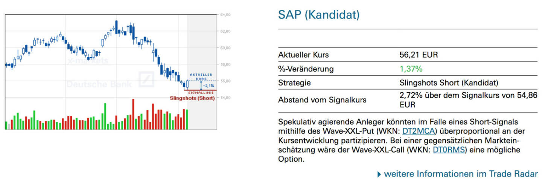The height and width of the screenshot is (179, 542).
Task: Open the DT0RMS Wave-XXL-Call link
Action: 449,150
